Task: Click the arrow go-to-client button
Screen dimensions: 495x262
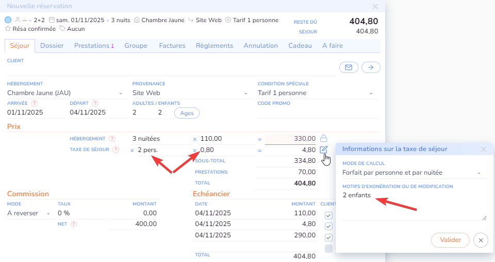Action: pyautogui.click(x=371, y=67)
